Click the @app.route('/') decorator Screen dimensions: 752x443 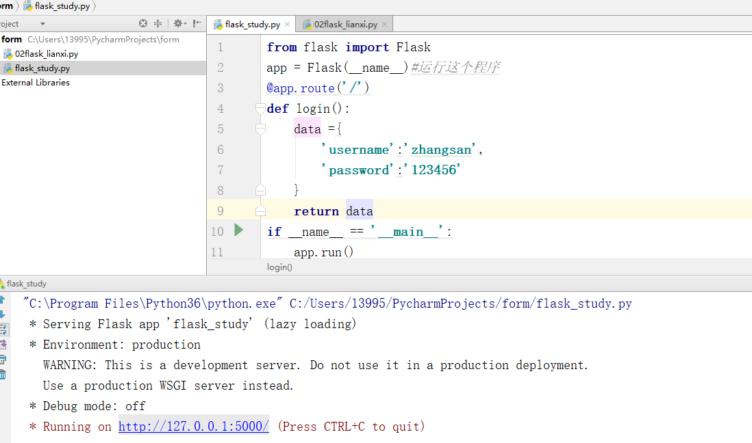318,88
